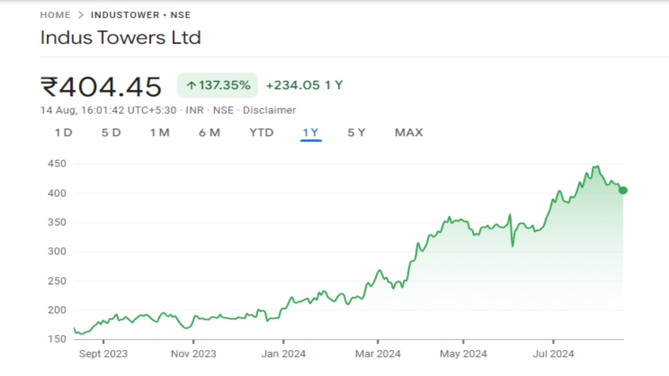The width and height of the screenshot is (669, 376).
Task: Choose the YTD range tab
Action: pyautogui.click(x=261, y=133)
